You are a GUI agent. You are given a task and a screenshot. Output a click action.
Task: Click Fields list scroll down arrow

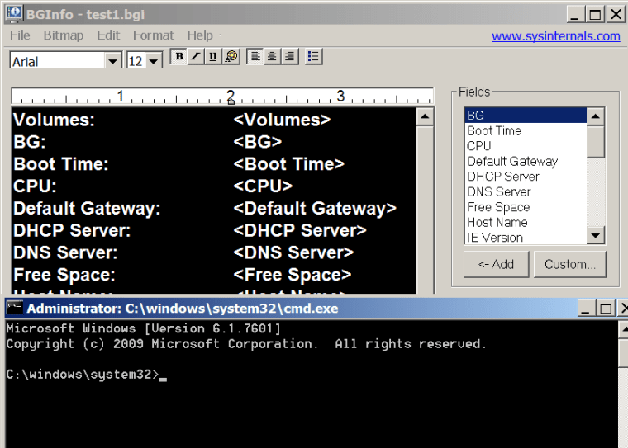tap(596, 235)
